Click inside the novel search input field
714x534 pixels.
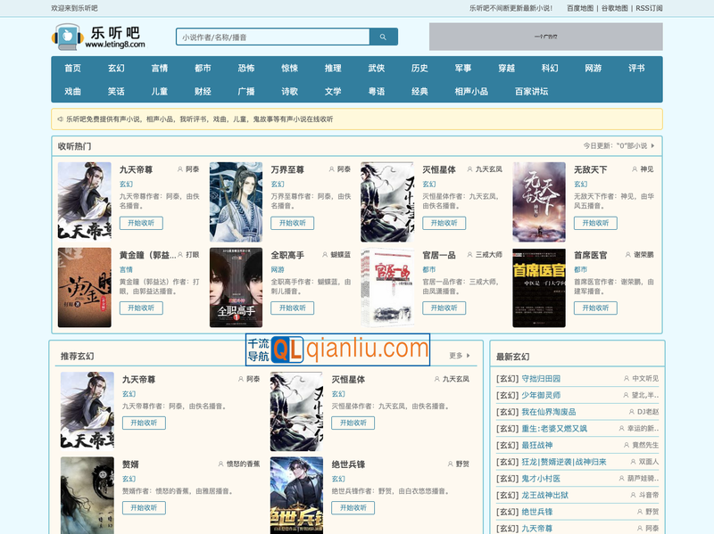click(272, 37)
